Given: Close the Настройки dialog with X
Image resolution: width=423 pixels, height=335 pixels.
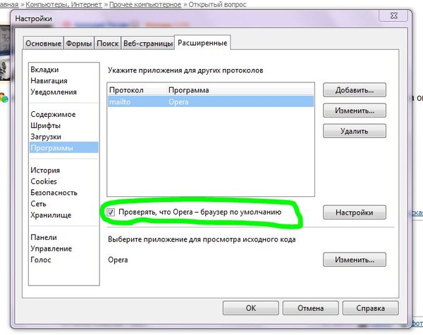Looking at the screenshot, I should pos(393,15).
